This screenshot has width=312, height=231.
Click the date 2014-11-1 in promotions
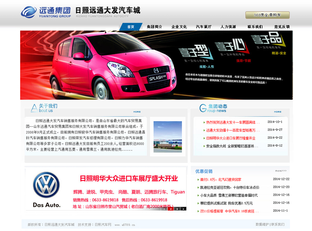[280, 211]
